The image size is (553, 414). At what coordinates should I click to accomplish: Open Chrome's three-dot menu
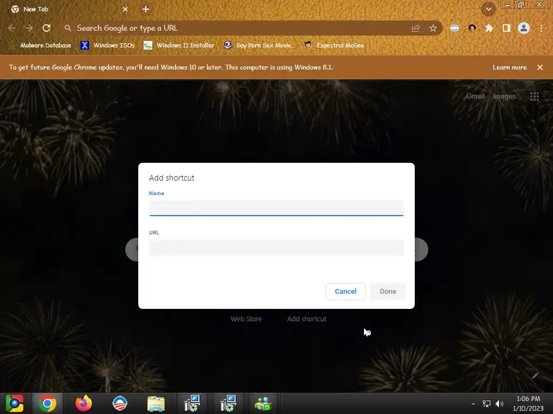541,28
